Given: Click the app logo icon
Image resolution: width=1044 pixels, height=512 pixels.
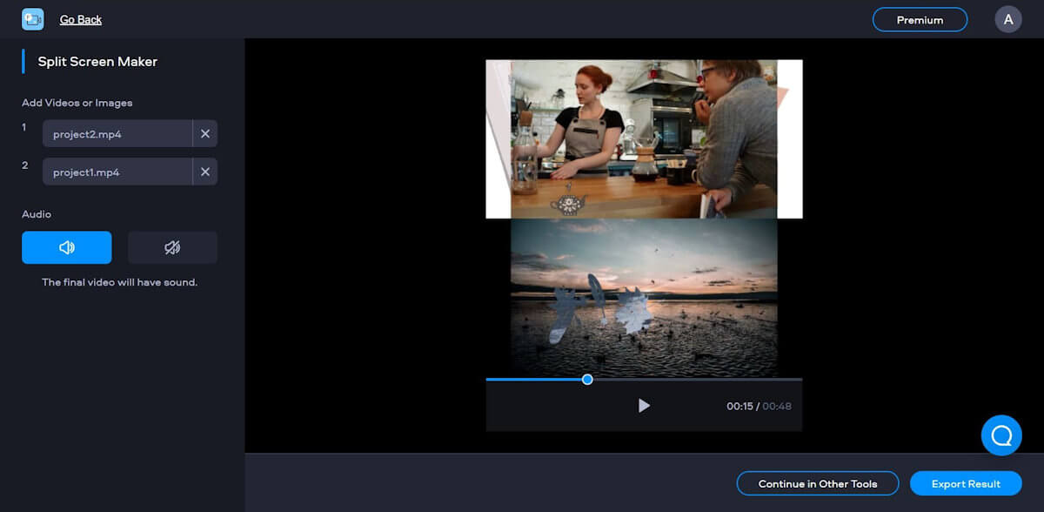Looking at the screenshot, I should click(x=33, y=19).
